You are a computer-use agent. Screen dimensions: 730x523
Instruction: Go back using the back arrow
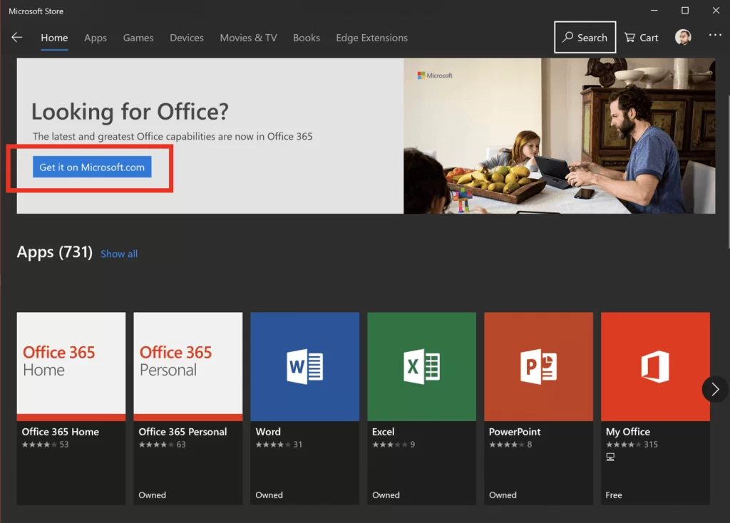coord(17,37)
